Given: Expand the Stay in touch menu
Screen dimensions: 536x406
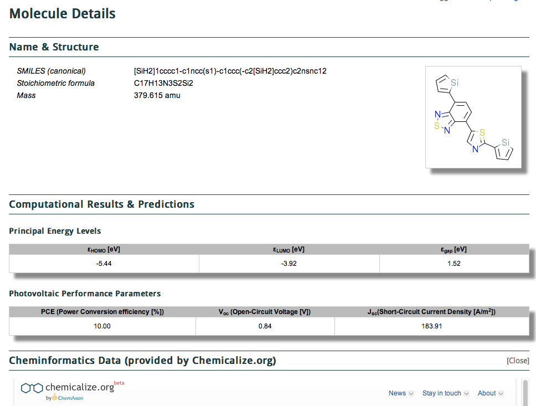Looking at the screenshot, I should click(x=445, y=393).
